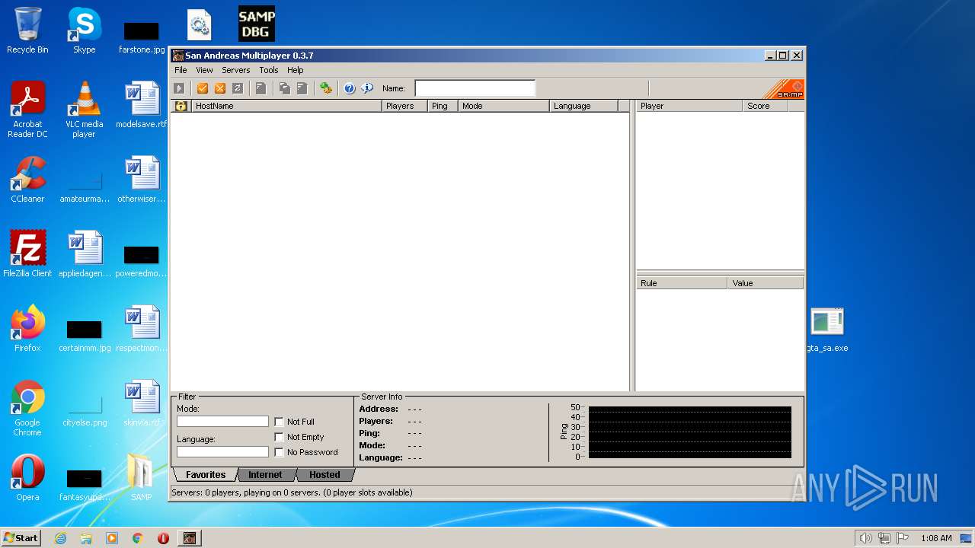Select the VLC media player shortcut

(85, 110)
